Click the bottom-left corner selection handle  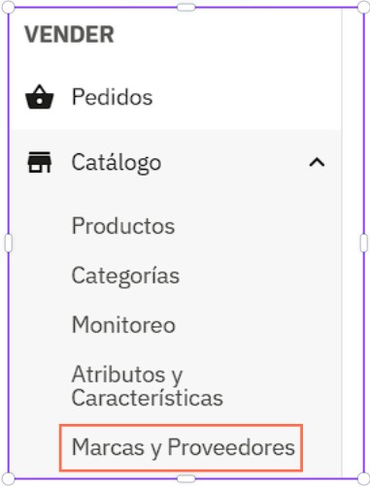tap(8, 478)
